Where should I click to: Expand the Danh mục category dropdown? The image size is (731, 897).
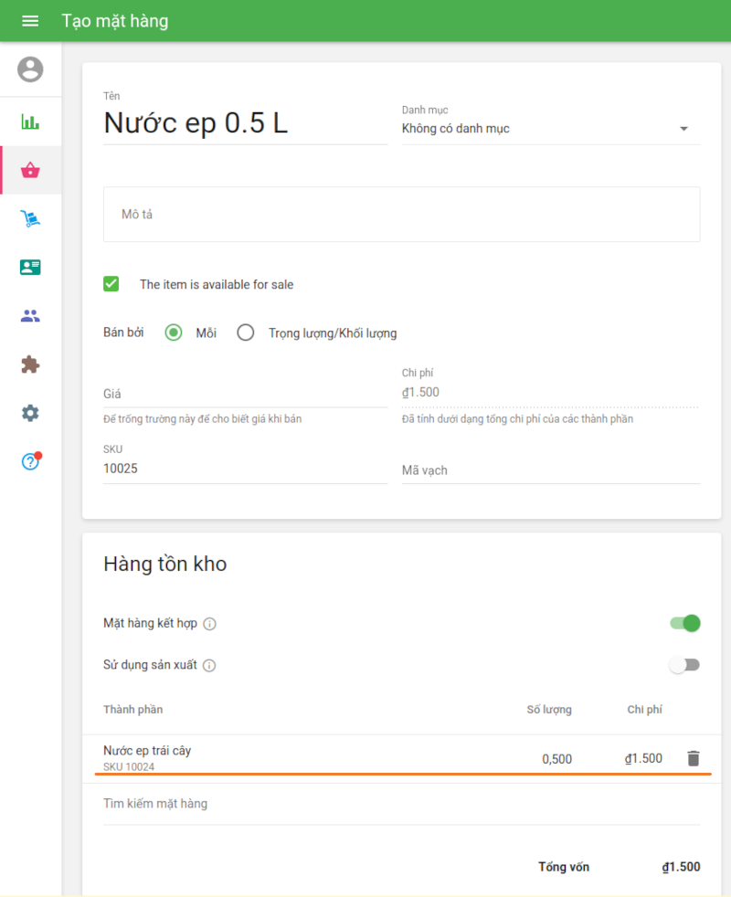(x=550, y=129)
